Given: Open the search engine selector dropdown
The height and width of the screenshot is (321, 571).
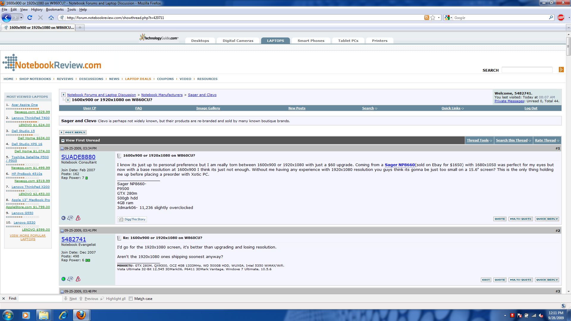Looking at the screenshot, I should 448,18.
